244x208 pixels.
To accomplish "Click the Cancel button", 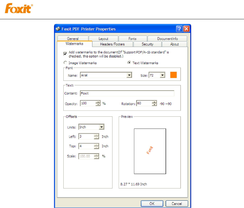I will [x=177, y=204].
